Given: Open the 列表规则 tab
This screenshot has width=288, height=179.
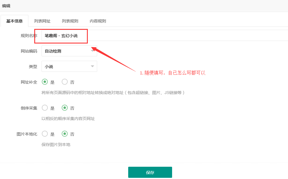Looking at the screenshot, I should [x=70, y=21].
